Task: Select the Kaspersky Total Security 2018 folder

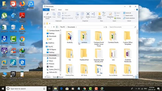Action: click(x=99, y=56)
